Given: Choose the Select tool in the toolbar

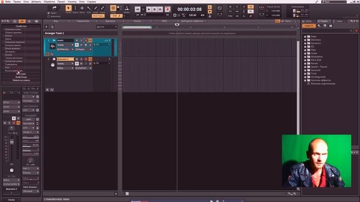Looking at the screenshot, I should pyautogui.click(x=75, y=8).
